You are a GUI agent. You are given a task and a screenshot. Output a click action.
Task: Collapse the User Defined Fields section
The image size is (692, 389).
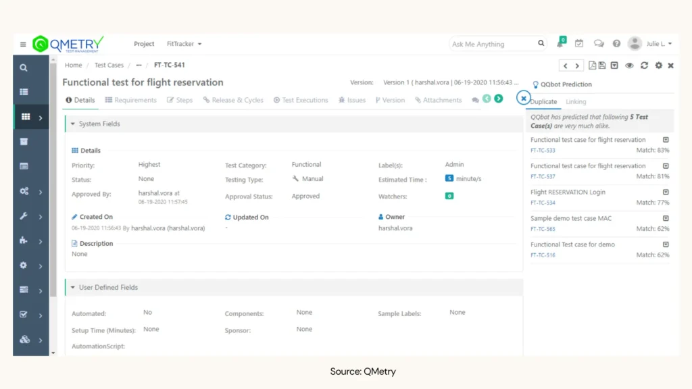click(x=74, y=287)
